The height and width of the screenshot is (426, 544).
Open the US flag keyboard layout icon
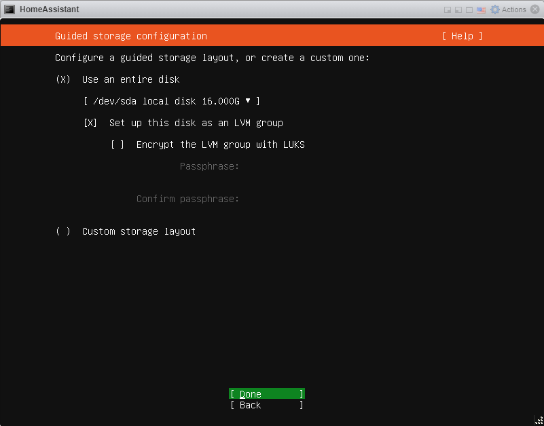pyautogui.click(x=481, y=9)
